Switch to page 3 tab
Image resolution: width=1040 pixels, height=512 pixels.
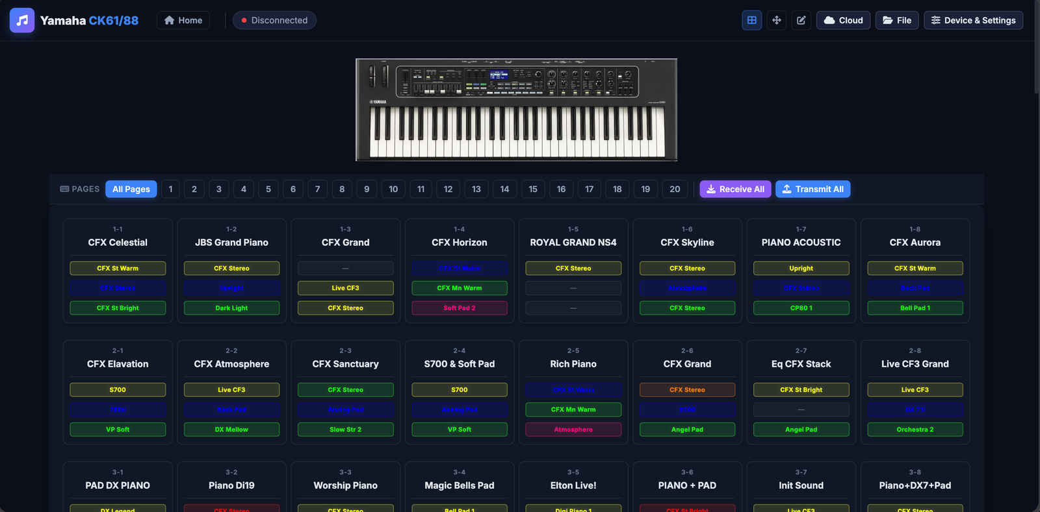click(219, 189)
